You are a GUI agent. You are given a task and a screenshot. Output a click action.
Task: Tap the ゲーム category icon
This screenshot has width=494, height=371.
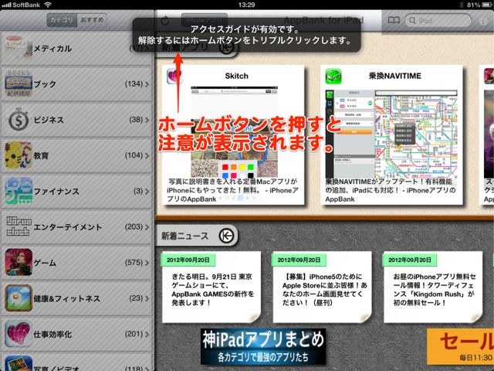[x=19, y=262]
